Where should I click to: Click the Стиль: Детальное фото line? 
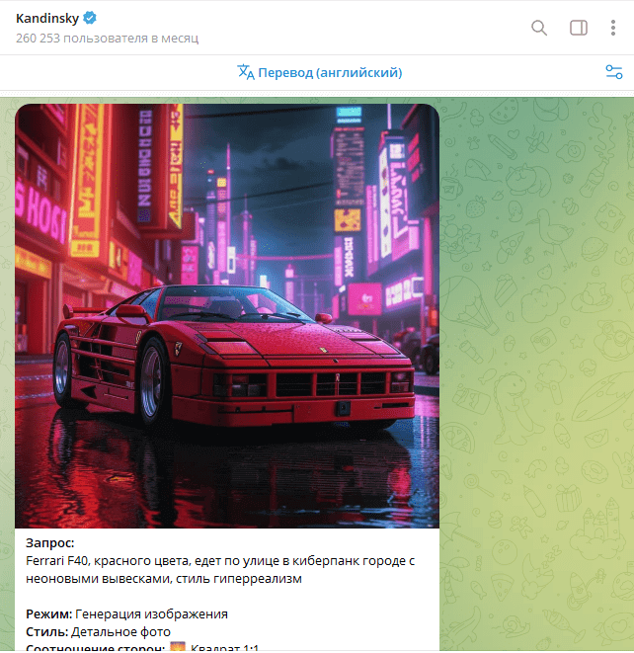click(x=98, y=632)
